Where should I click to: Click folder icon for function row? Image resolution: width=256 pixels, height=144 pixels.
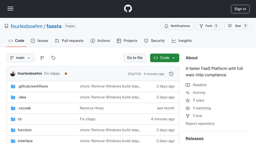(x=13, y=130)
